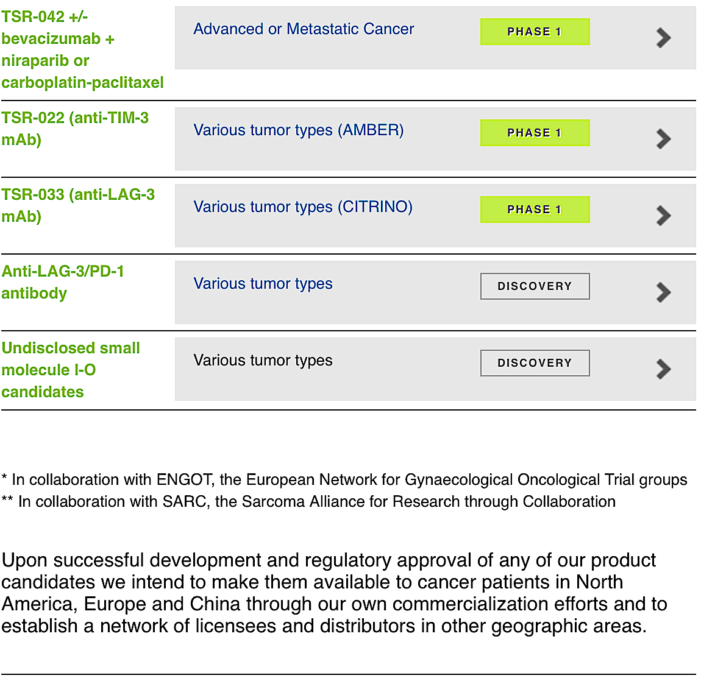Click the Phase 1 badge in CITRINO row
This screenshot has height=681, width=701.
pos(535,210)
